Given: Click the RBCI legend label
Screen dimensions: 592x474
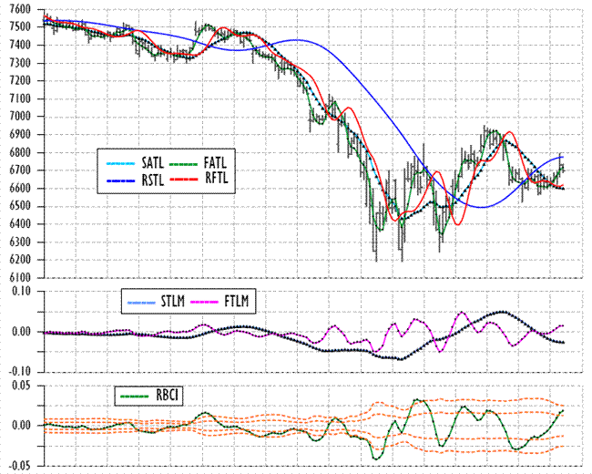Looking at the screenshot, I should [168, 396].
